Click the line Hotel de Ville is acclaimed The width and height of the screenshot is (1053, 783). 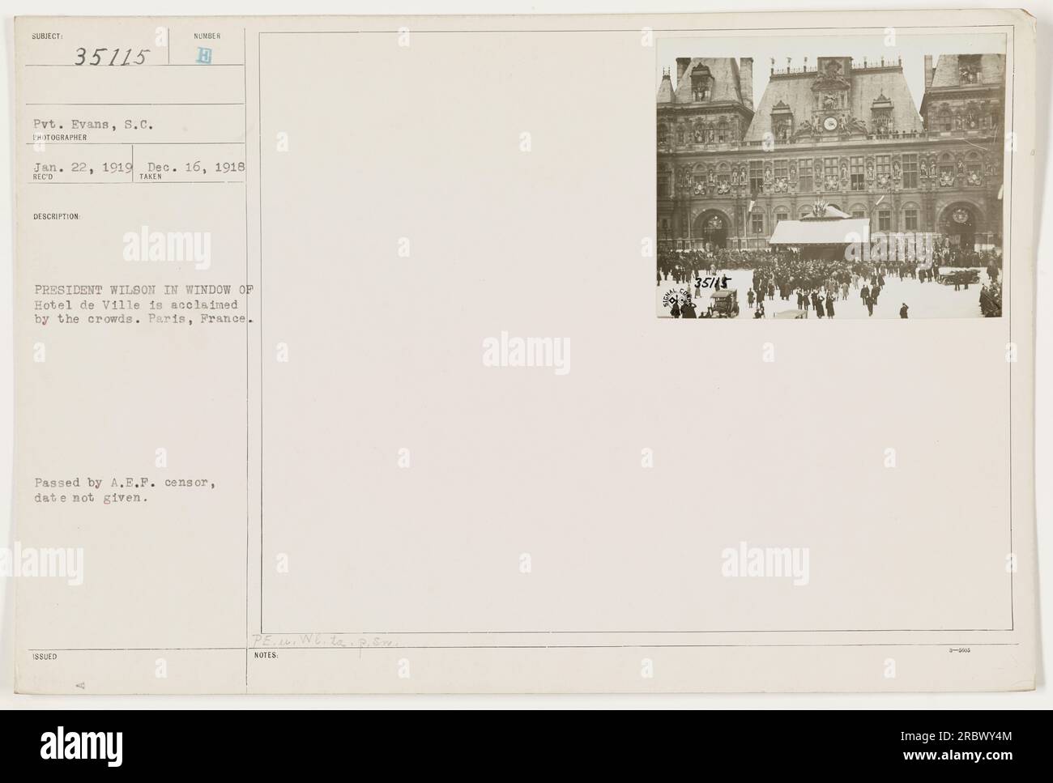click(x=134, y=304)
